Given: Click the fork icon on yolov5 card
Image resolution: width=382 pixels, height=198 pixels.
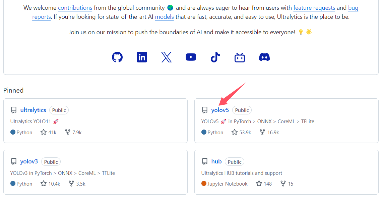Looking at the screenshot, I should pos(262,132).
